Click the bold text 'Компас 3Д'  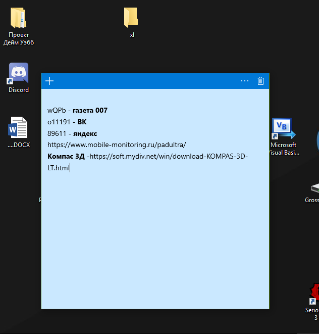tap(66, 156)
